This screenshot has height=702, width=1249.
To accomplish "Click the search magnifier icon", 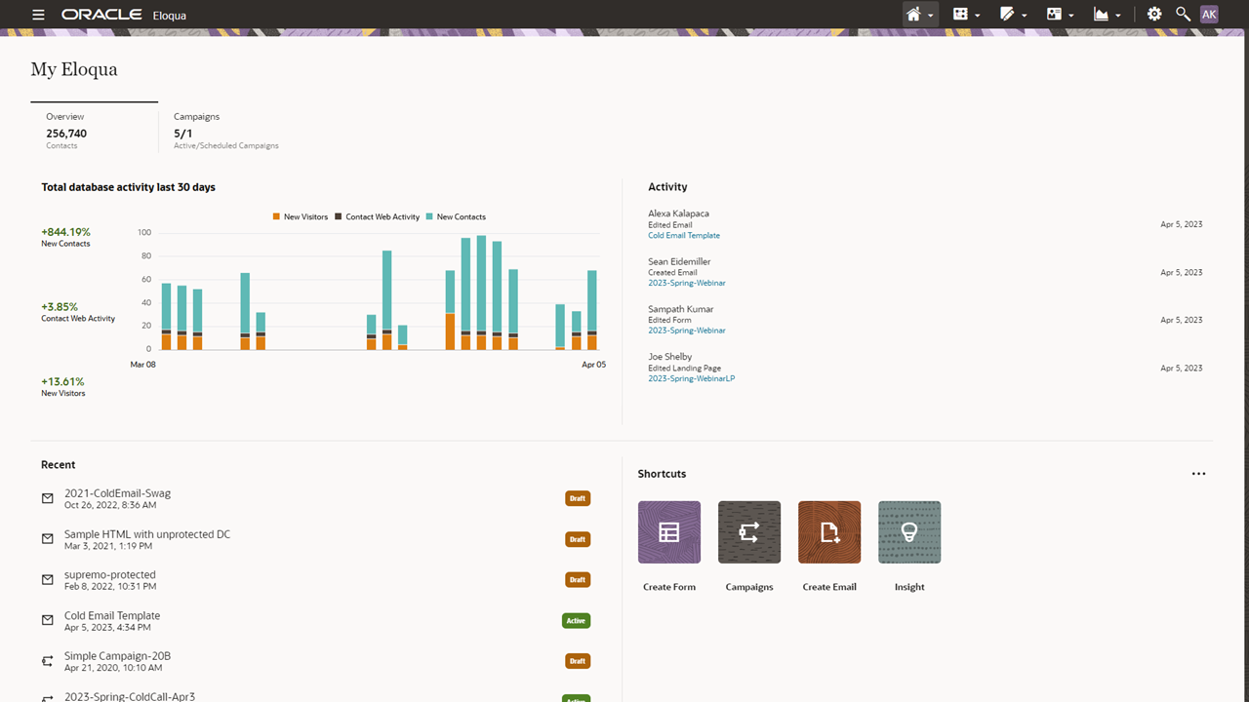I will coord(1183,15).
